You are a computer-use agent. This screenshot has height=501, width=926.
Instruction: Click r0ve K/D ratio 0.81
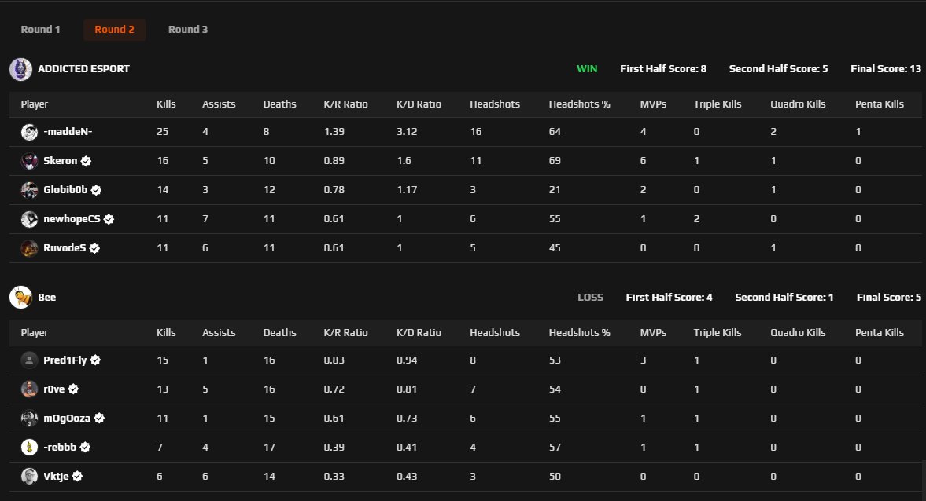(407, 389)
